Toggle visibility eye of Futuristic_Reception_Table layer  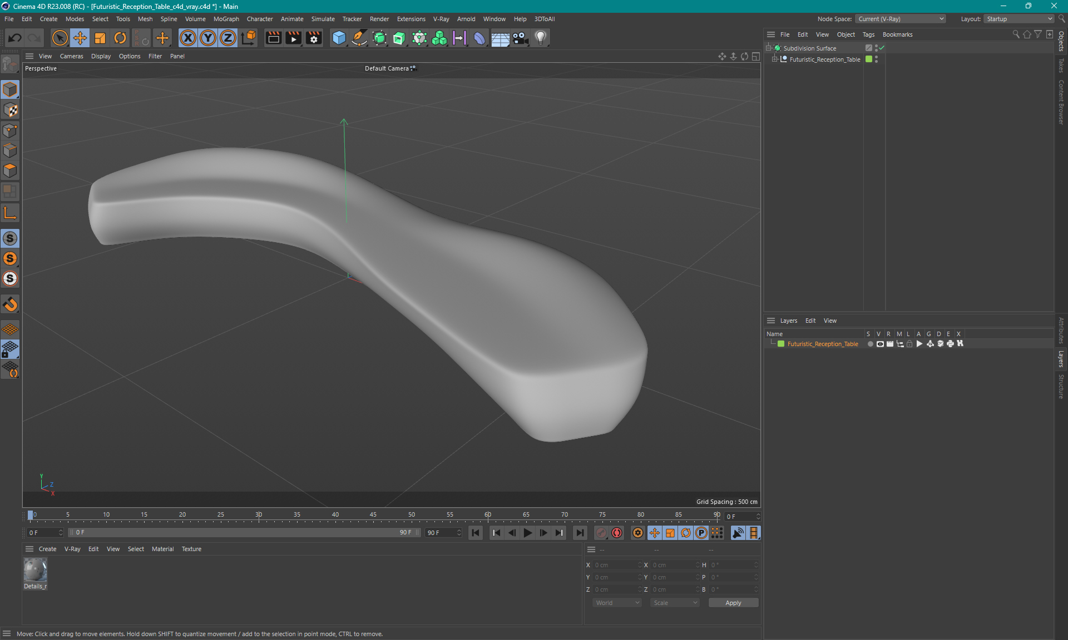880,344
